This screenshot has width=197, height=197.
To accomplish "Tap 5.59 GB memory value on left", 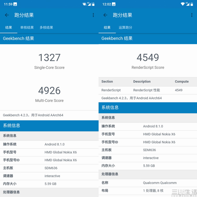I will (50, 184).
